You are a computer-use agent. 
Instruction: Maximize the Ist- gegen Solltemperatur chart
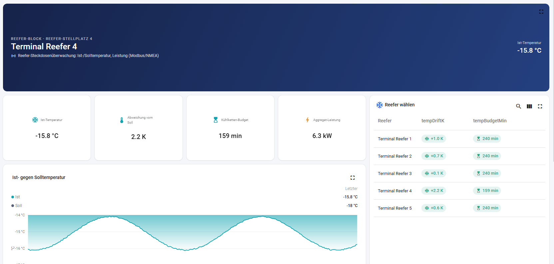[x=352, y=178]
